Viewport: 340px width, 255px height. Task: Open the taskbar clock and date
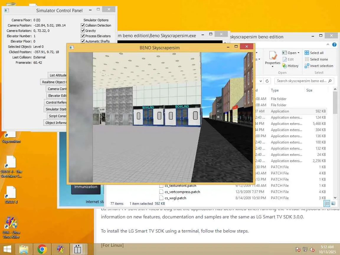[327, 249]
